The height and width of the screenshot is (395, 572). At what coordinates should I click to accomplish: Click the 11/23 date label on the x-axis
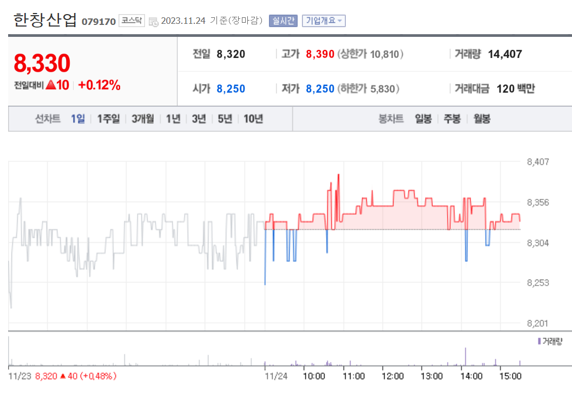click(x=19, y=376)
